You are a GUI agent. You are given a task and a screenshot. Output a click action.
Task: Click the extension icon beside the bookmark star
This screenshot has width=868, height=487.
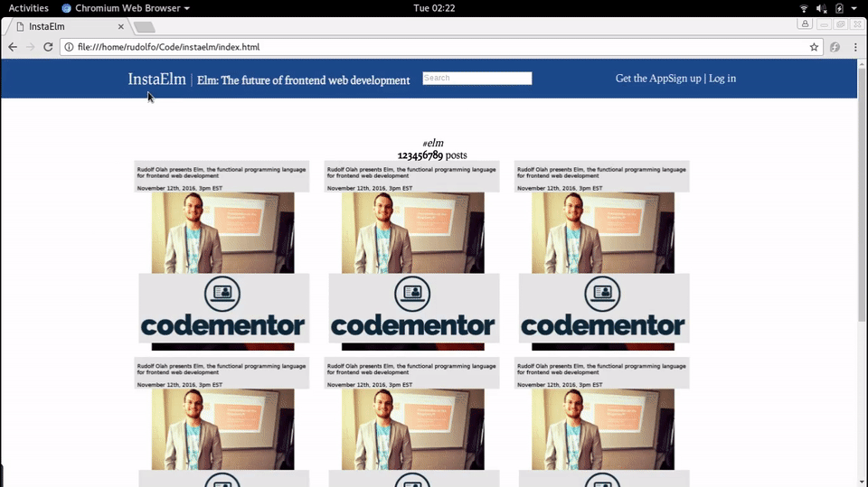pyautogui.click(x=835, y=47)
